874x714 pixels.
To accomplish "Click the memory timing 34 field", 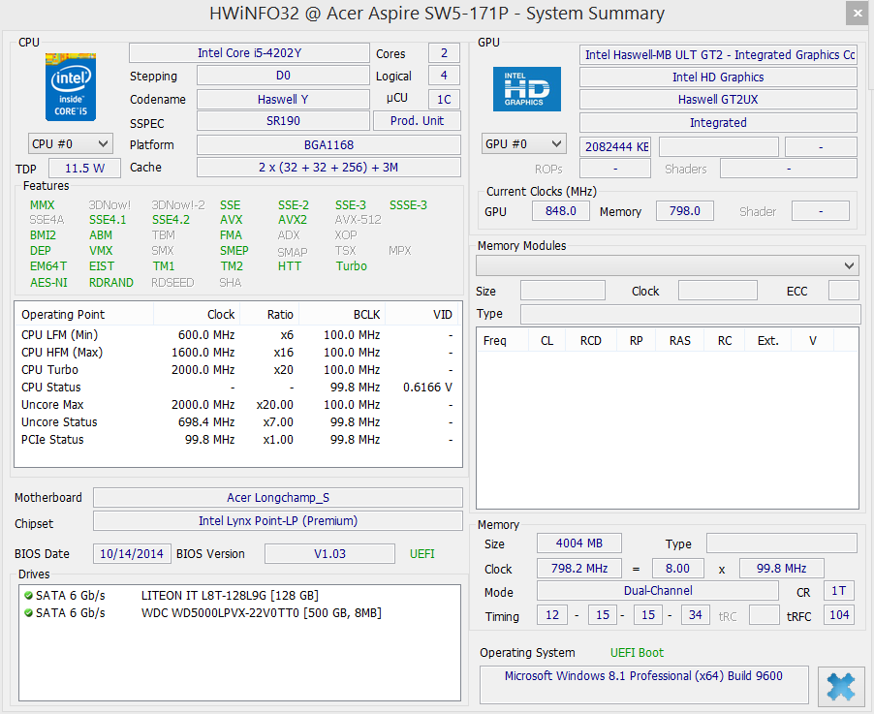I will pyautogui.click(x=695, y=615).
